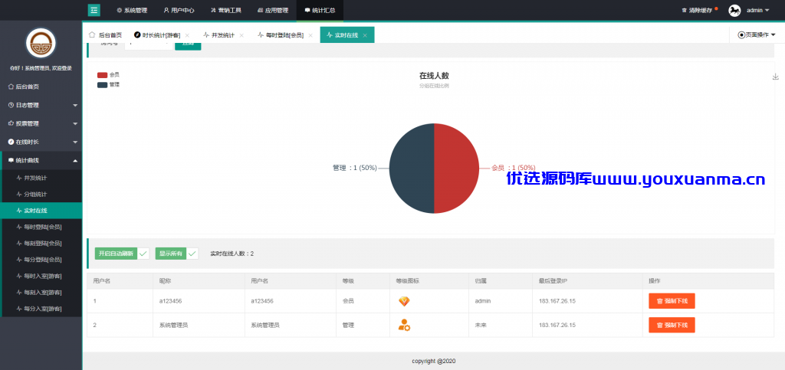Click the chart download icon
The width and height of the screenshot is (785, 370).
point(776,77)
